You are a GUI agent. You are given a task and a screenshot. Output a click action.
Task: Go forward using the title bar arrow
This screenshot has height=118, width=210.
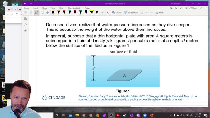(31, 4)
